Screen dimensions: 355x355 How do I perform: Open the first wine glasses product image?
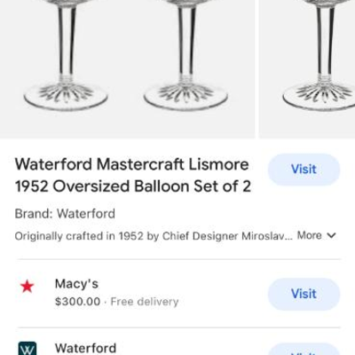click(127, 68)
